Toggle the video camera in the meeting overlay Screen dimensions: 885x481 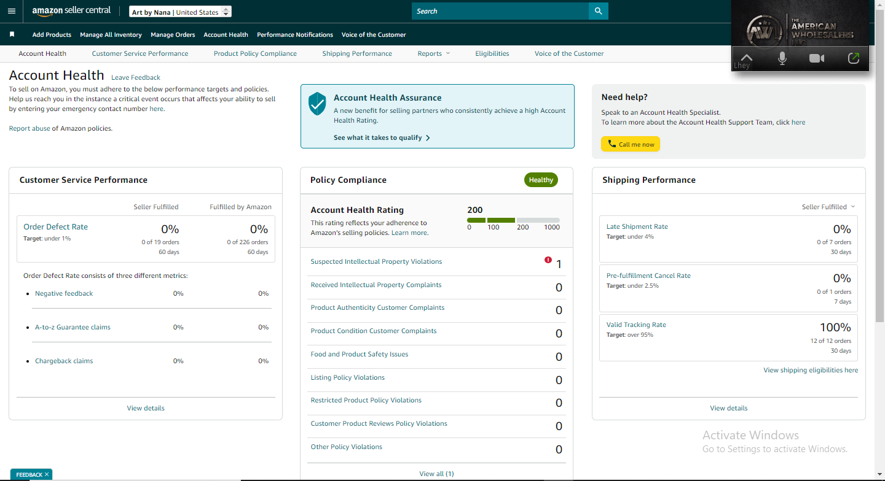coord(817,58)
